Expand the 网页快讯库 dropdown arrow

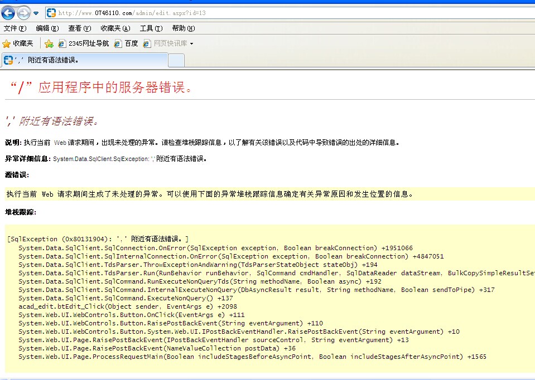192,43
